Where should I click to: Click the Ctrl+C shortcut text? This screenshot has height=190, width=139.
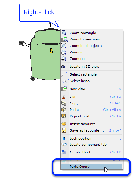coord(115,103)
